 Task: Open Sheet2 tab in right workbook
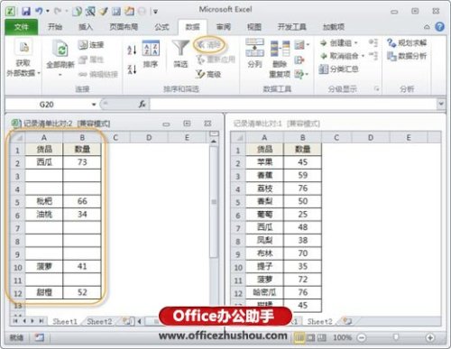click(x=319, y=322)
